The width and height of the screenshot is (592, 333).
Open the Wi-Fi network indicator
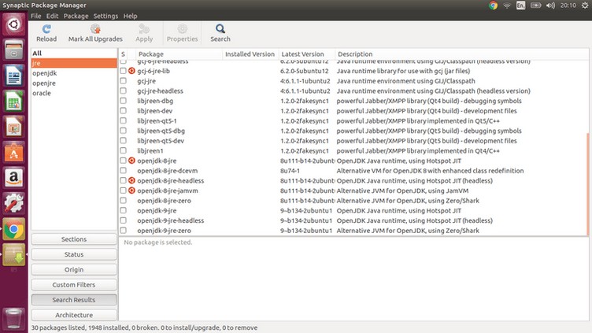pyautogui.click(x=507, y=6)
